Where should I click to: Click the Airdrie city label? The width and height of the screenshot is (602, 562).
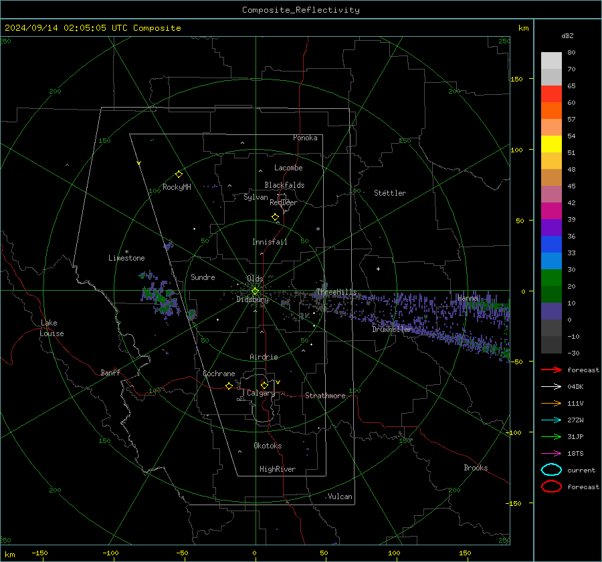tap(264, 357)
